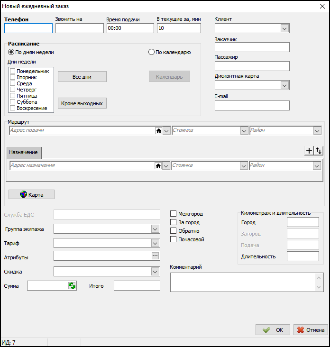This screenshot has width=330, height=347.
Task: Enable the Межгород checkbox
Action: pyautogui.click(x=174, y=214)
